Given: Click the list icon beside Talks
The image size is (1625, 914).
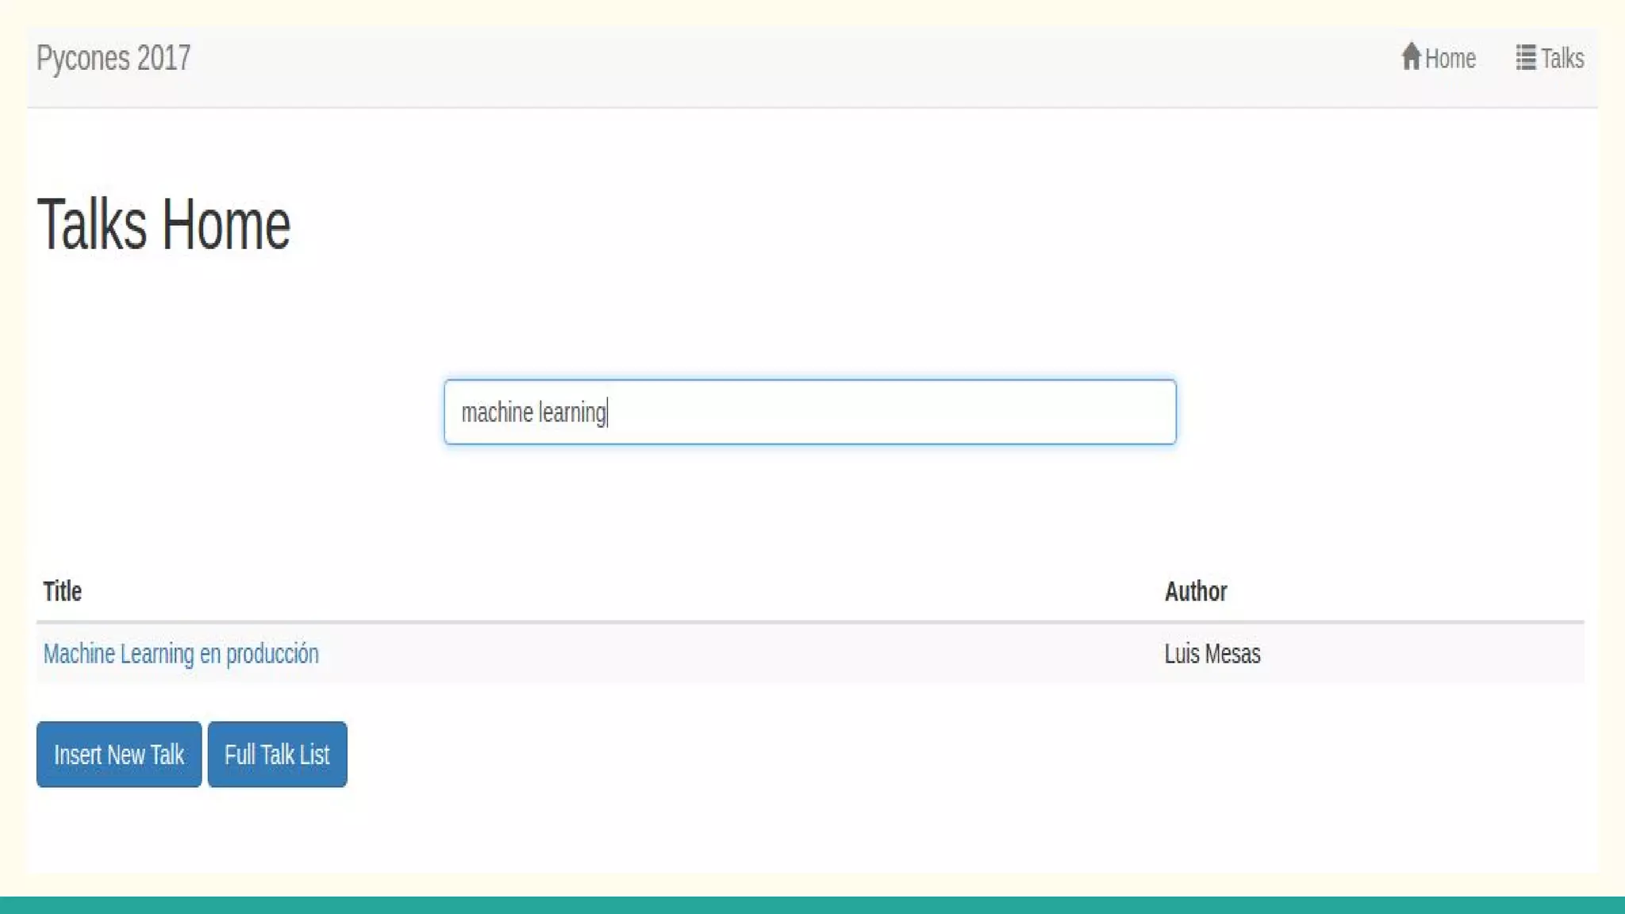Looking at the screenshot, I should point(1525,57).
